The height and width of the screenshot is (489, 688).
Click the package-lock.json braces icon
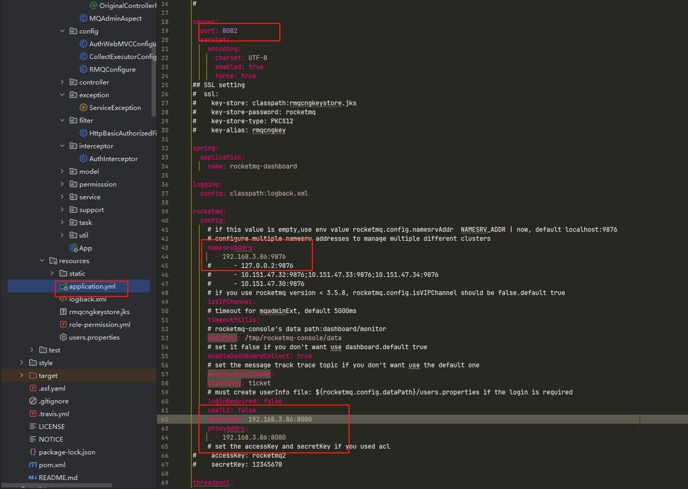click(33, 452)
